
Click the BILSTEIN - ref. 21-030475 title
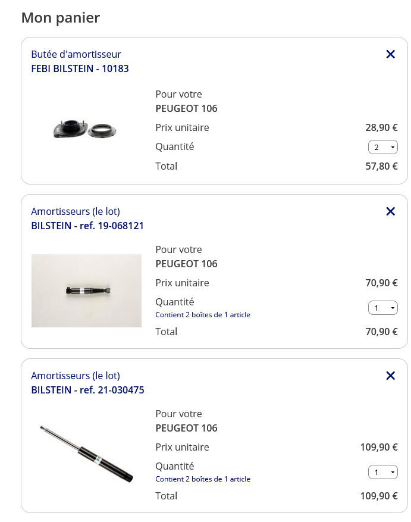point(87,390)
